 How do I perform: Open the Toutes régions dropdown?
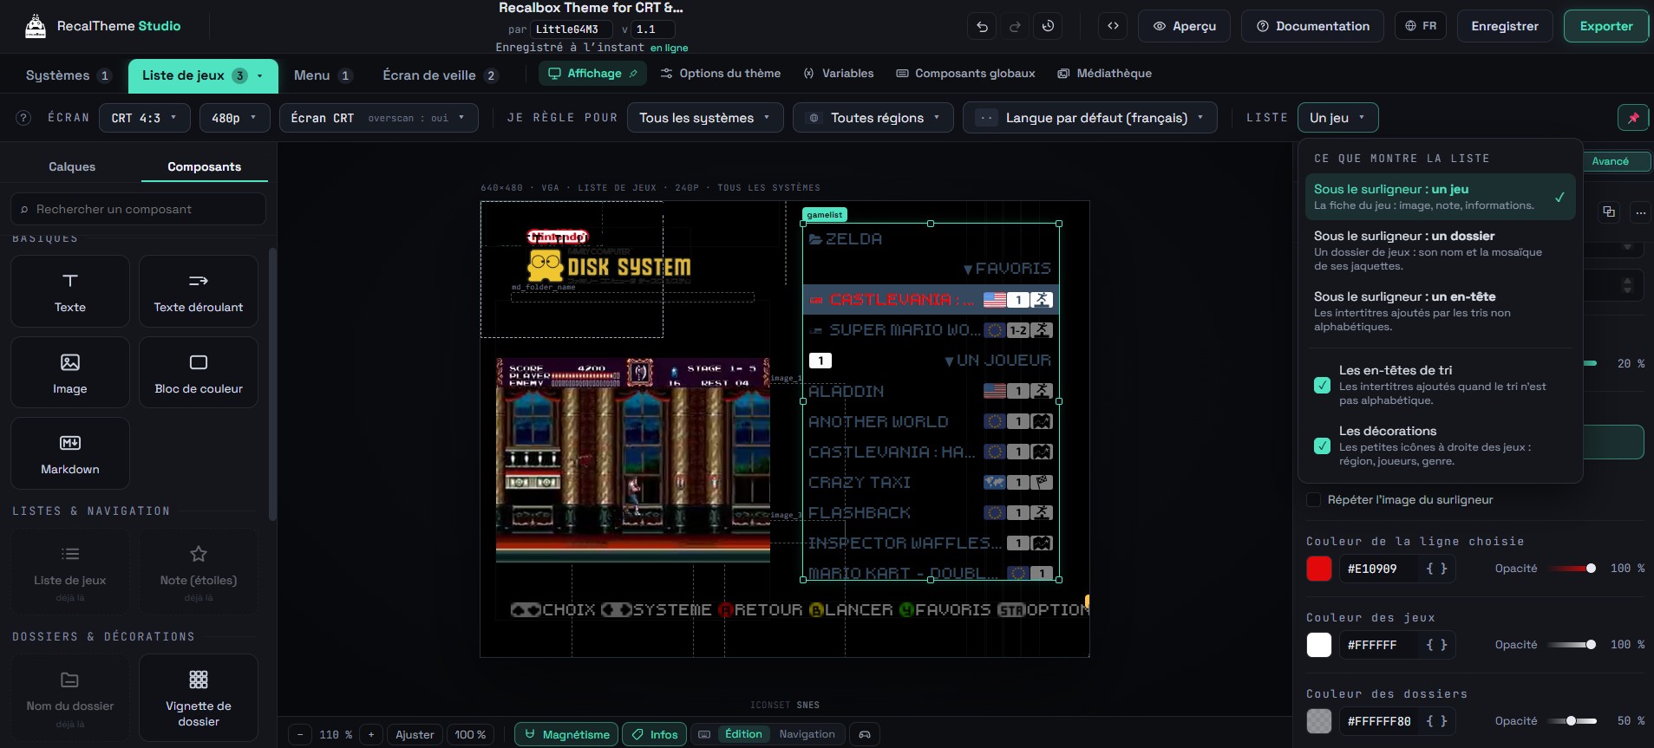873,118
